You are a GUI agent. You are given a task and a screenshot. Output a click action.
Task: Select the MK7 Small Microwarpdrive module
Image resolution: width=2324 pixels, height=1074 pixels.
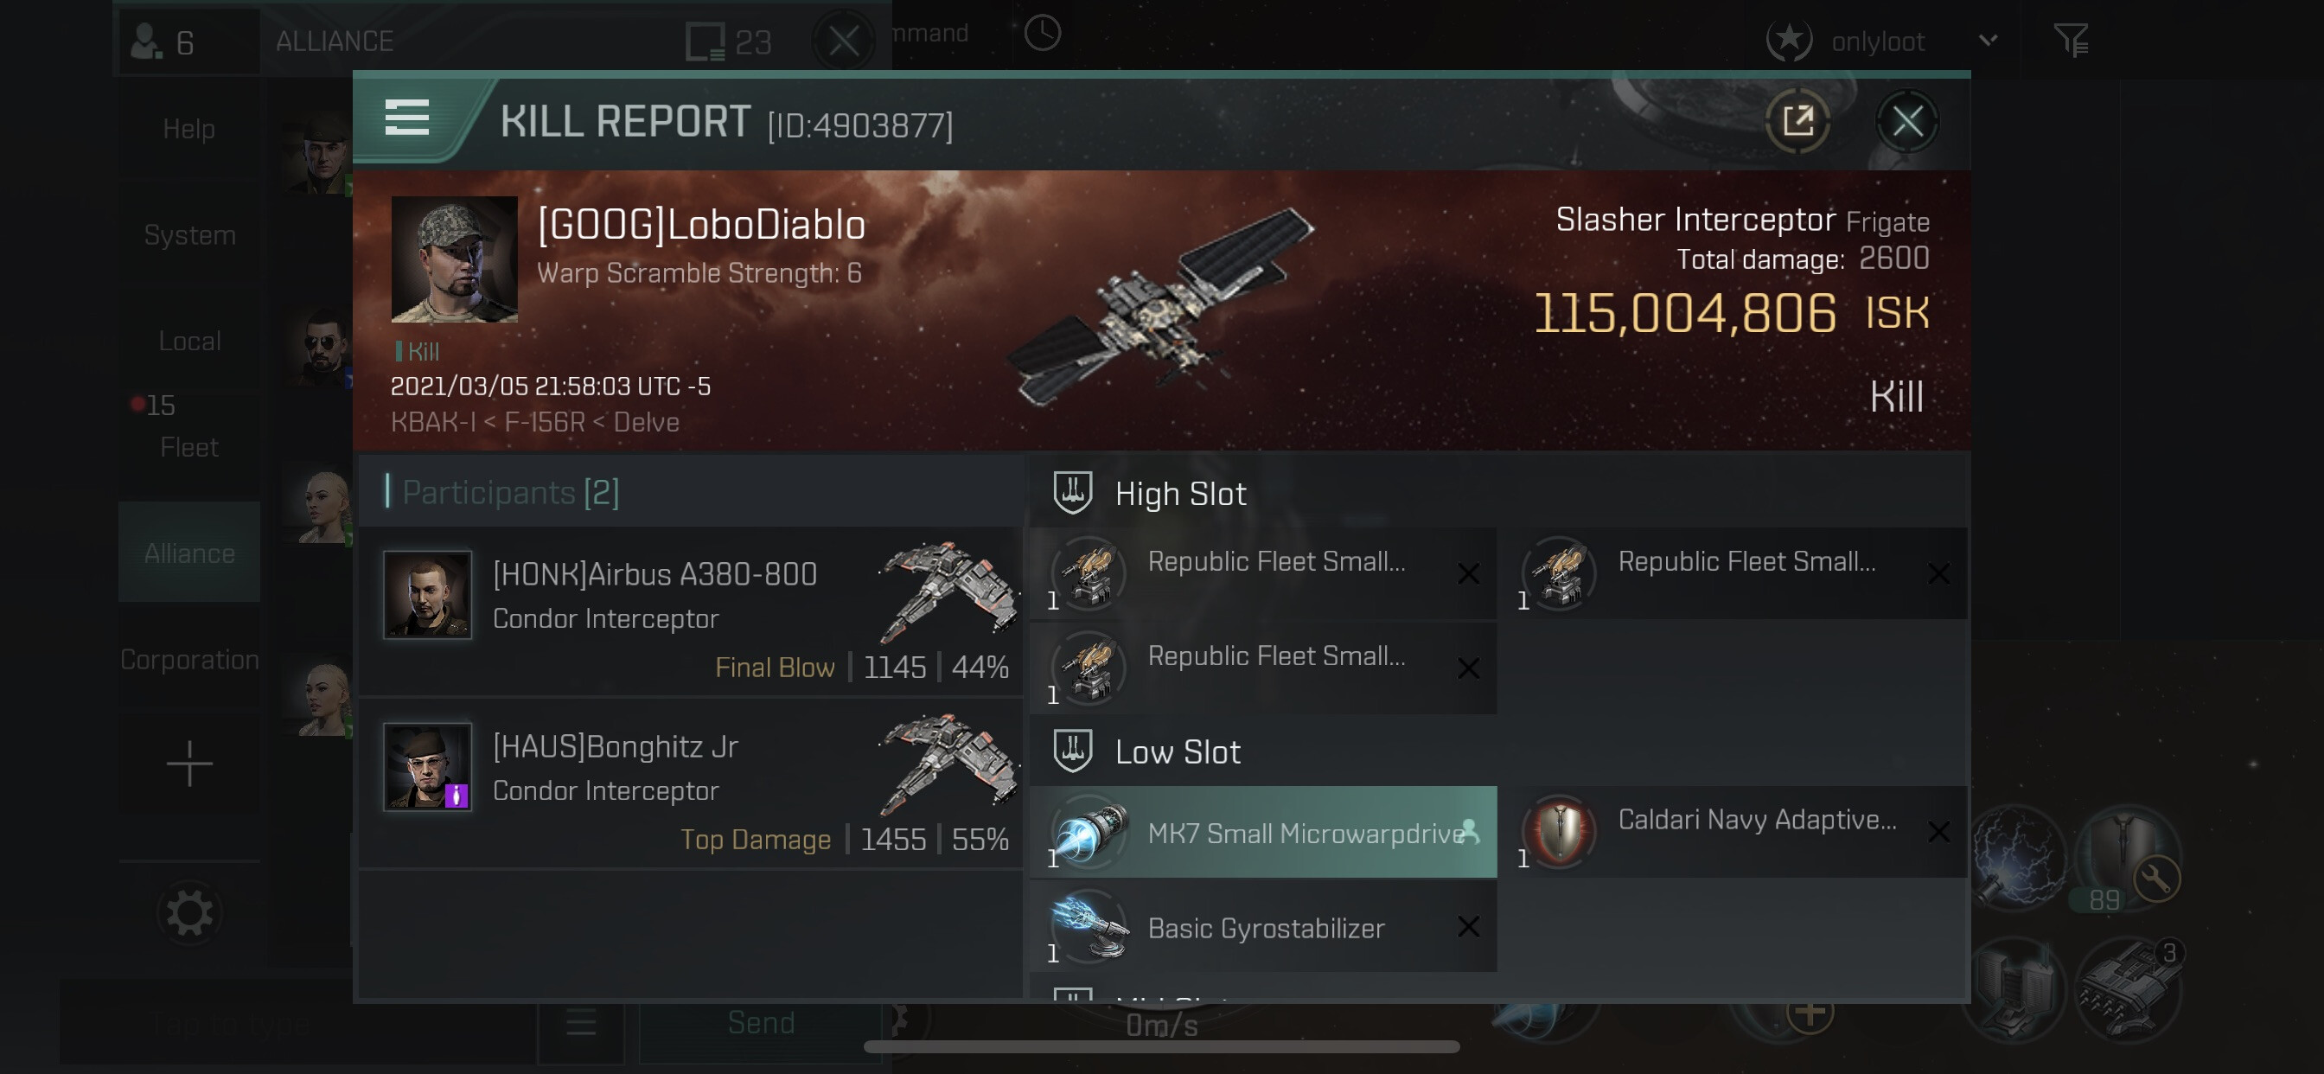point(1263,832)
